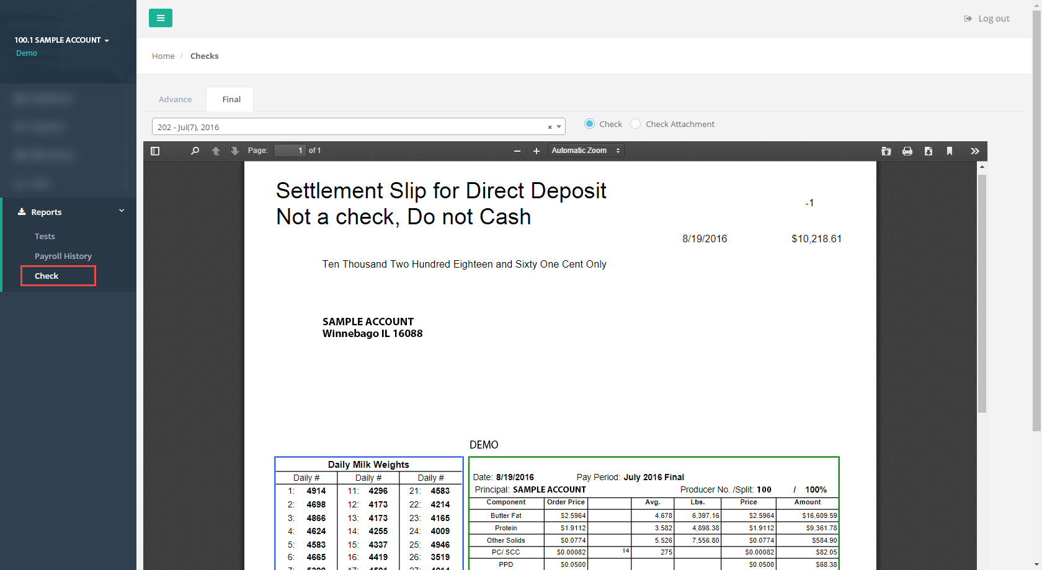The width and height of the screenshot is (1042, 570).
Task: Go to next PDF page
Action: click(x=234, y=151)
